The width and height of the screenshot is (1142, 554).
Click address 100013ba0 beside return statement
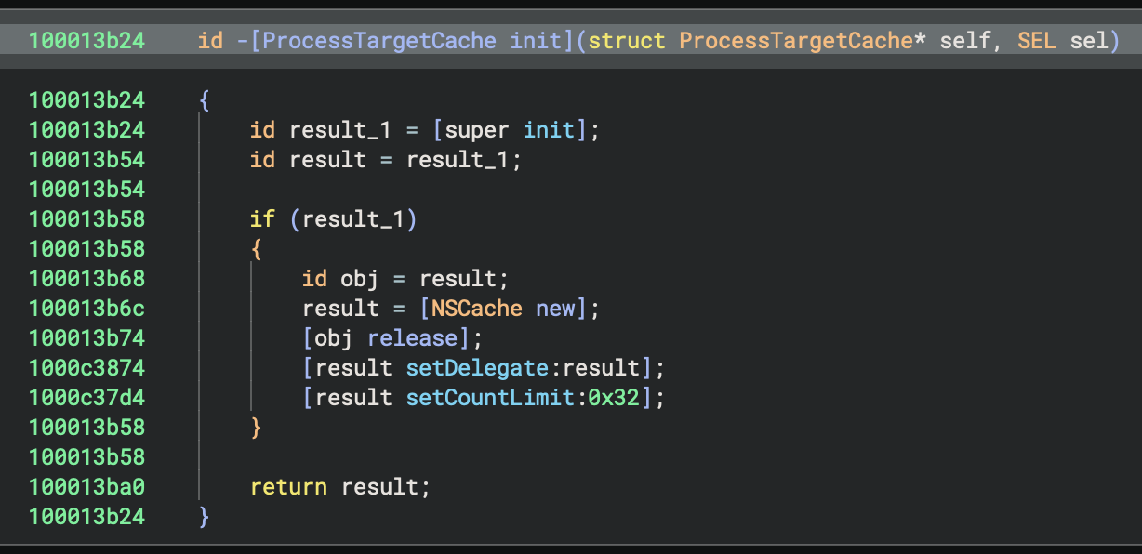(x=86, y=487)
